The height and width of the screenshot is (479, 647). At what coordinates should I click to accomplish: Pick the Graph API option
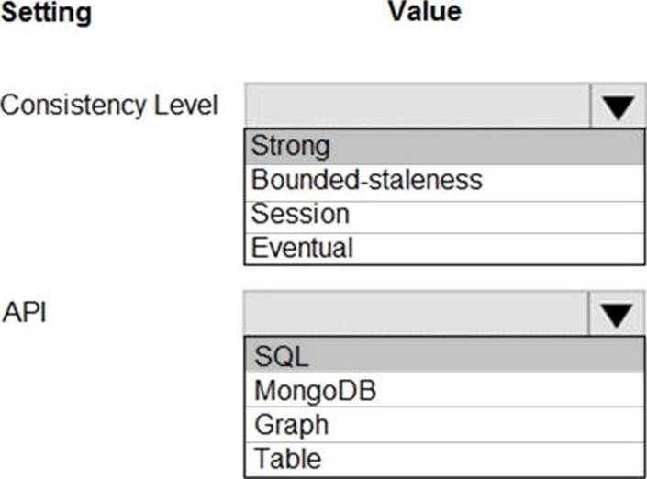pos(444,425)
